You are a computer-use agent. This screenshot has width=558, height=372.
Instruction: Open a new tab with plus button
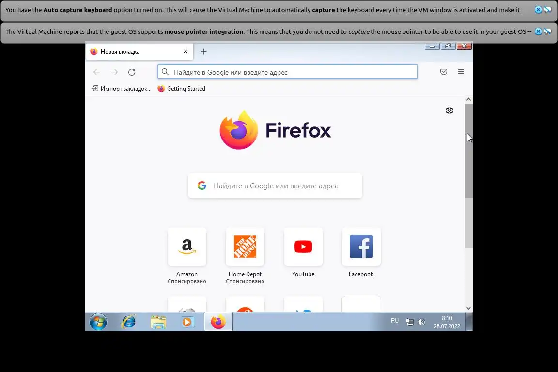203,52
